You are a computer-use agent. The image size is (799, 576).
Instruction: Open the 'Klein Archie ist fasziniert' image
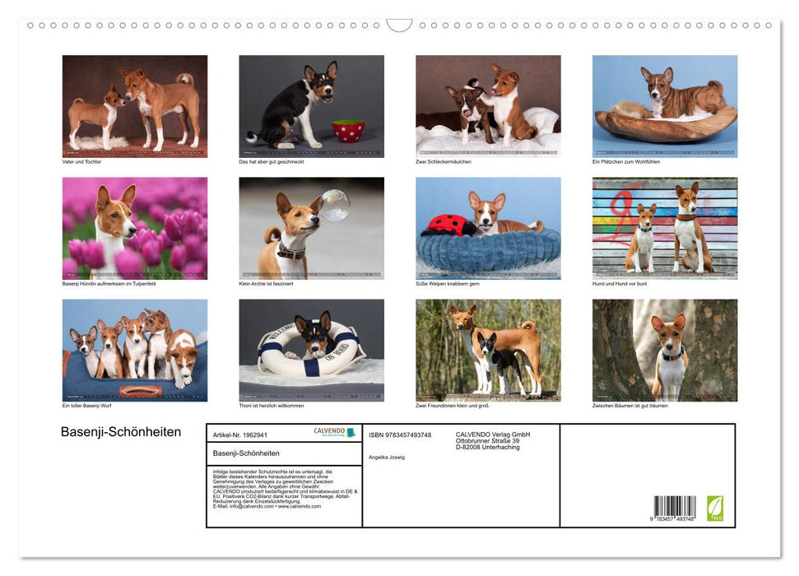pyautogui.click(x=311, y=229)
